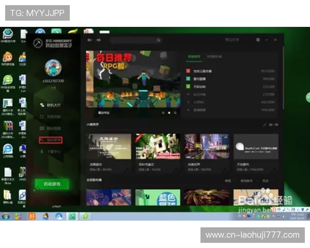Viewport: 310px width, 248px height.
Task: Open the recommended server card showing dogs
Action: [x=158, y=153]
